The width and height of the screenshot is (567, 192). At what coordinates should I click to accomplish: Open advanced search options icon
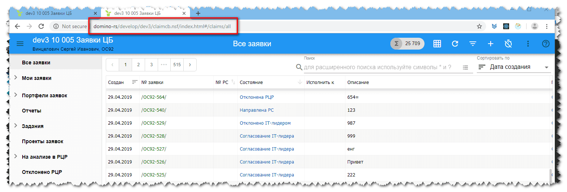pyautogui.click(x=466, y=67)
